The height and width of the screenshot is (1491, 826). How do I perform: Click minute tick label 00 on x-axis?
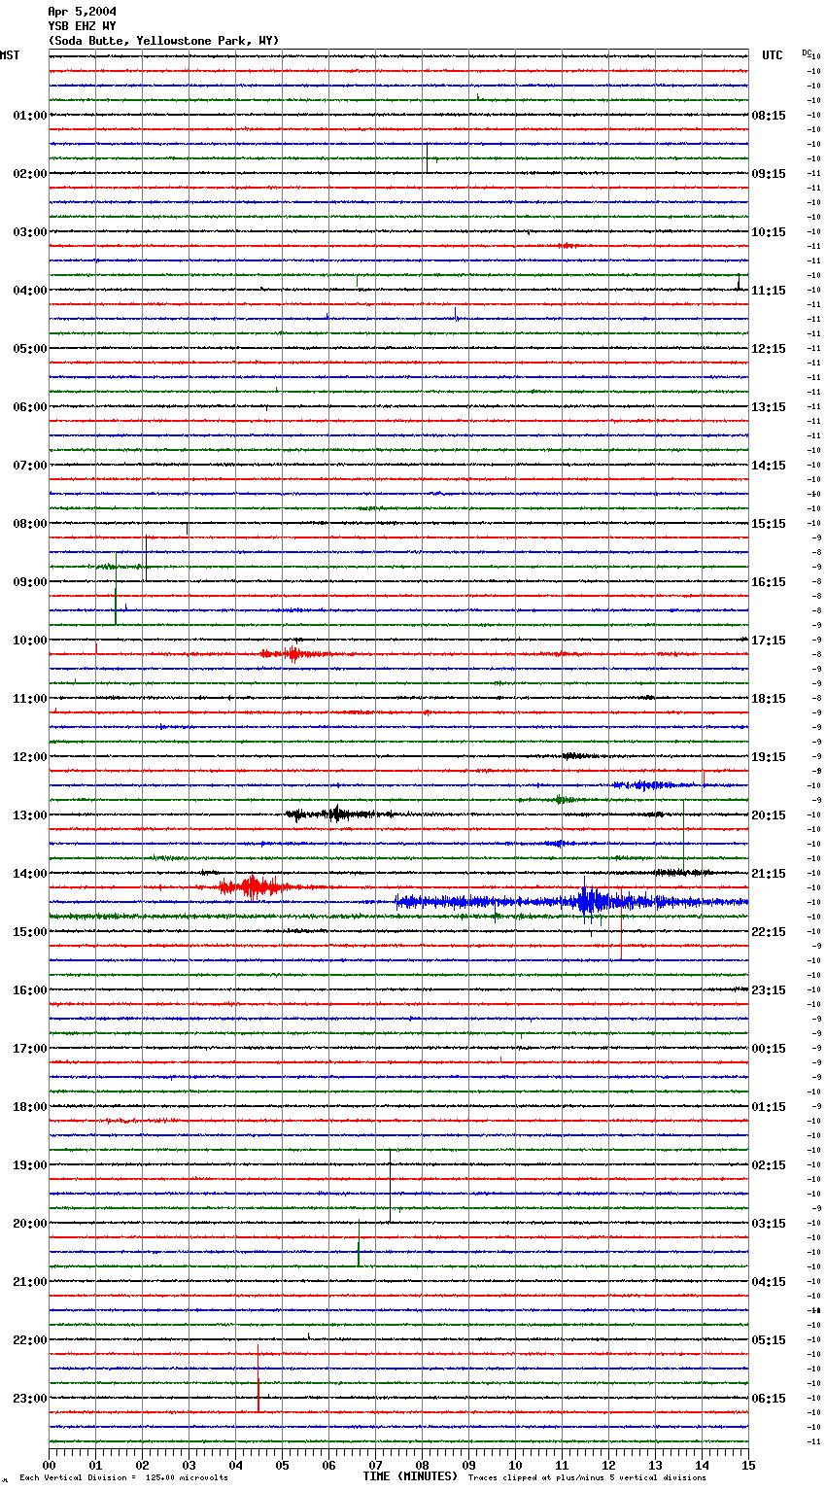point(49,1465)
